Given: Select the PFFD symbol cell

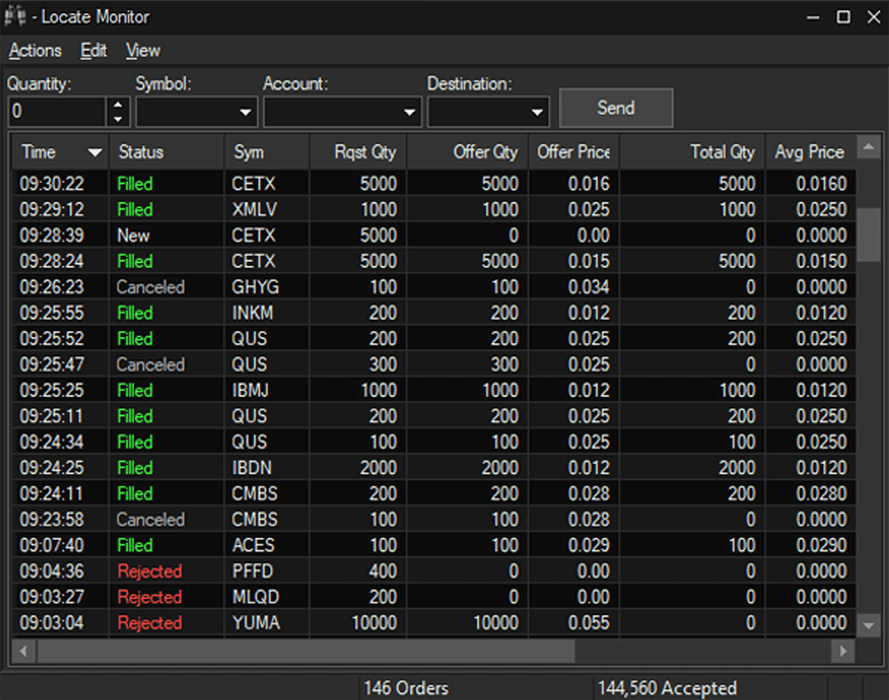Looking at the screenshot, I should [267, 571].
